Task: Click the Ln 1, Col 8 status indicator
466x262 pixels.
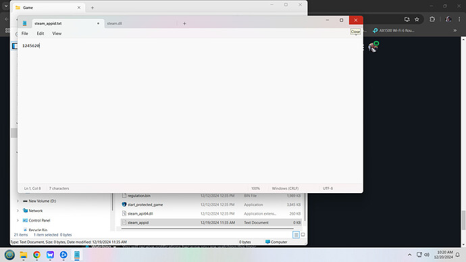Action: [x=32, y=188]
